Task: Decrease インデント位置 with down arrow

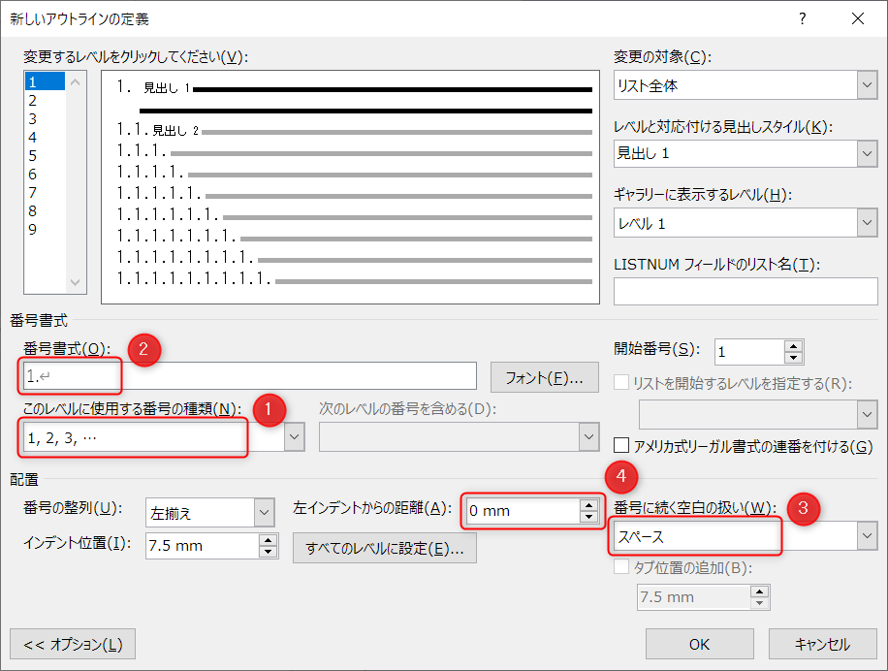Action: pyautogui.click(x=268, y=552)
